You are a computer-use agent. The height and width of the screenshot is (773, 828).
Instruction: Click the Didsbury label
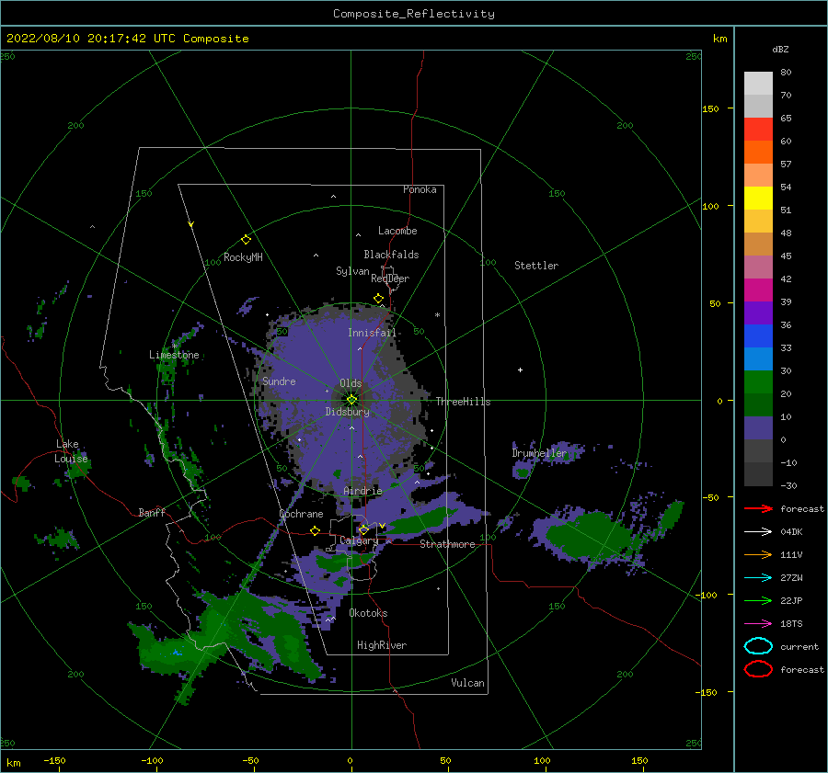coord(348,412)
